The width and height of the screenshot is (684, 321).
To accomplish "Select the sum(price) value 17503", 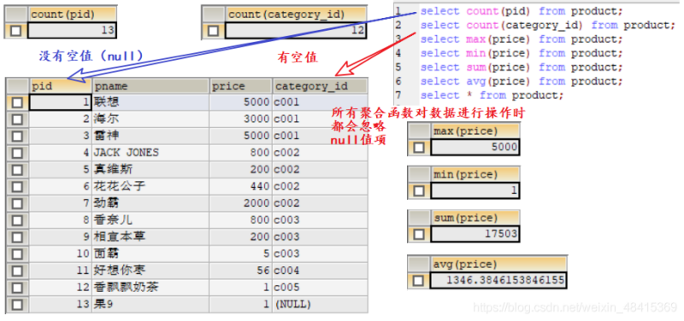I will [x=475, y=235].
